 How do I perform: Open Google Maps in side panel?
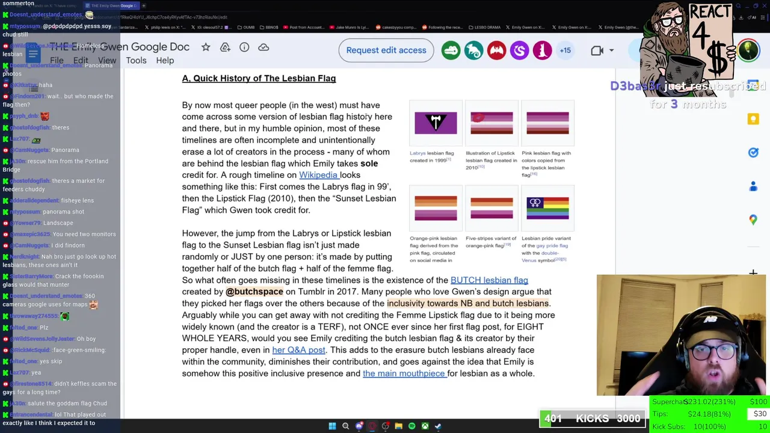pos(753,220)
